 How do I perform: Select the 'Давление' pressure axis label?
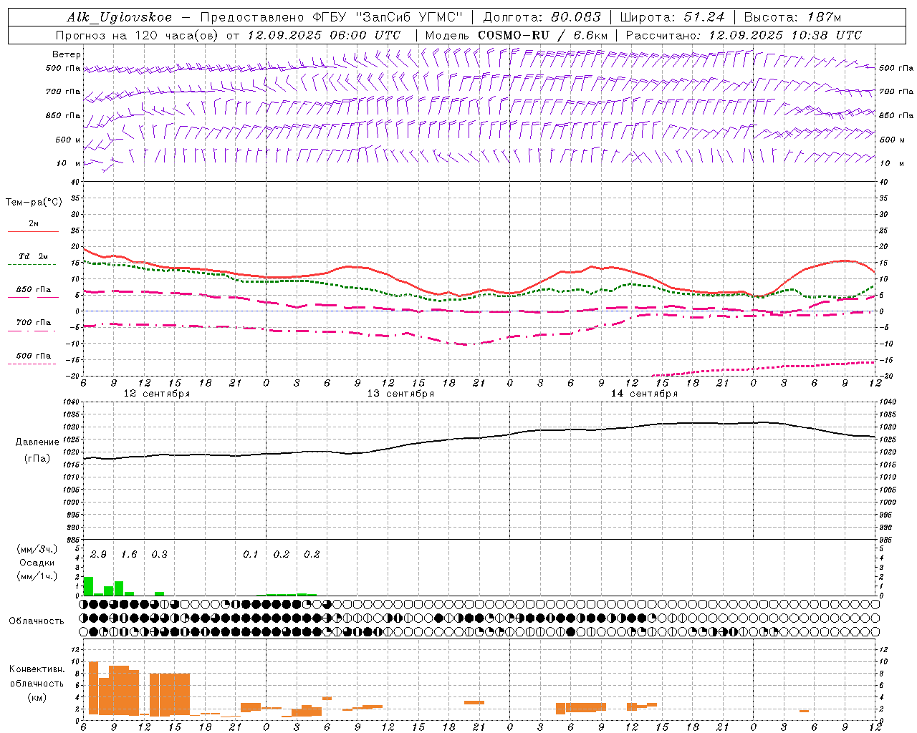[37, 442]
